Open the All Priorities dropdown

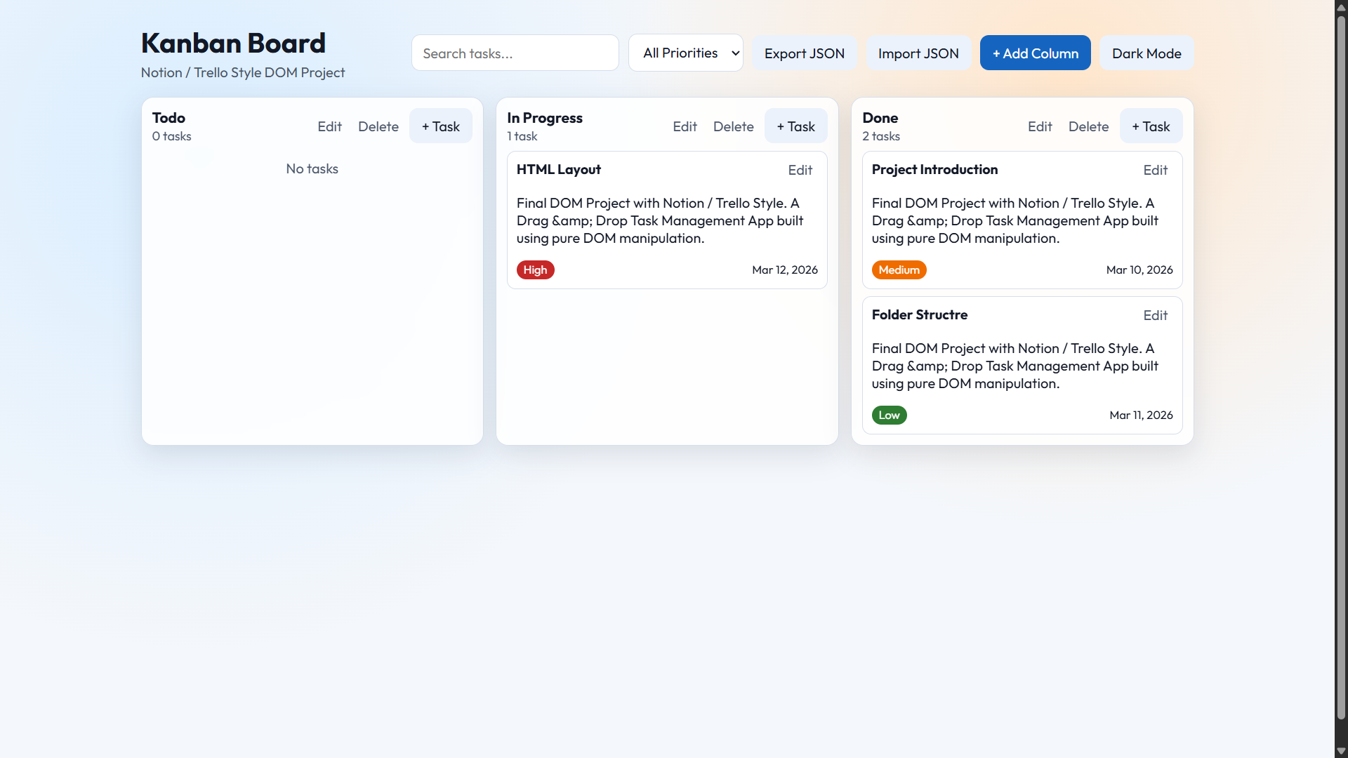tap(685, 53)
